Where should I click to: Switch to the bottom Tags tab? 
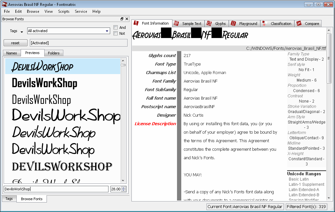(x=9, y=199)
